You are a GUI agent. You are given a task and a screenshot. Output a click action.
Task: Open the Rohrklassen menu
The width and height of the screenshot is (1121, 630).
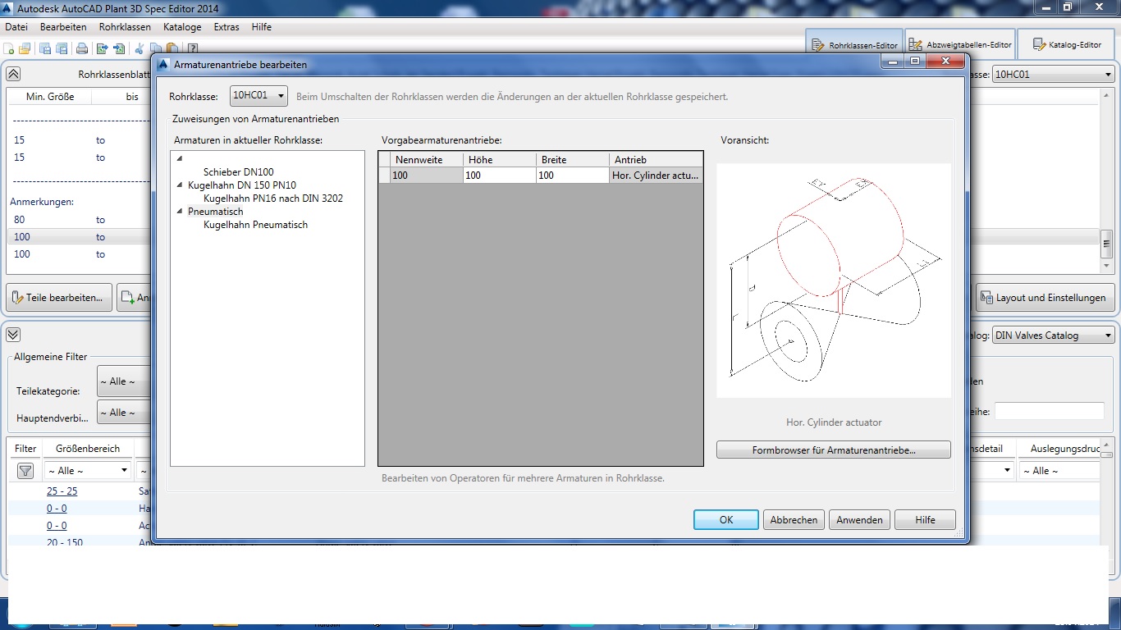coord(125,27)
